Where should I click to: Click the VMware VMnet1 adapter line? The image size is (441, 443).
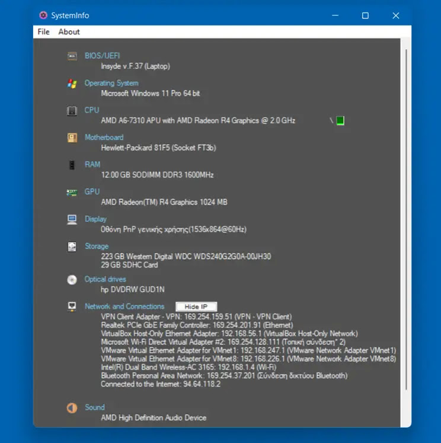coord(248,350)
